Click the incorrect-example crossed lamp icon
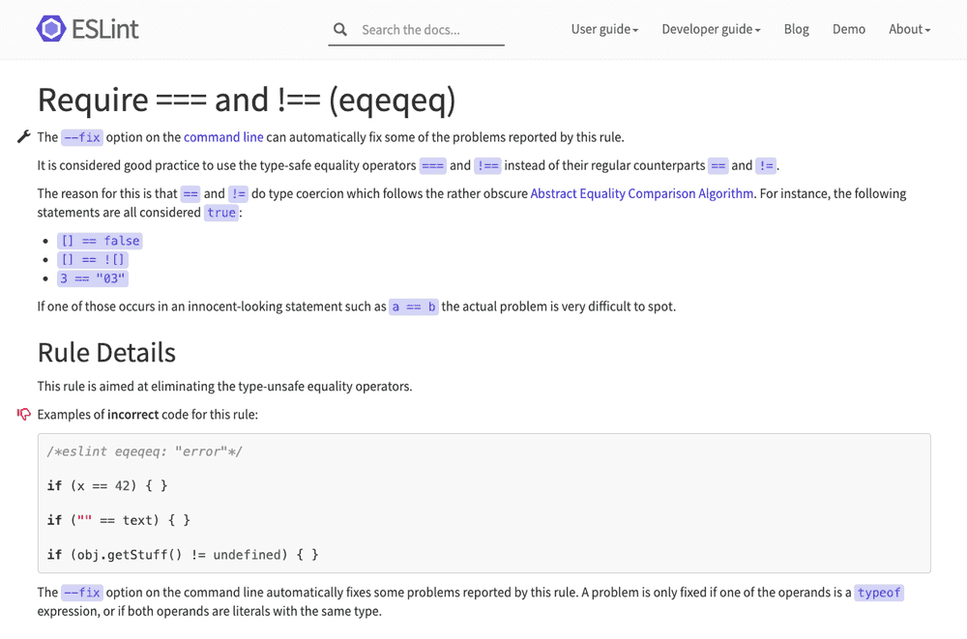This screenshot has height=639, width=967. point(22,413)
